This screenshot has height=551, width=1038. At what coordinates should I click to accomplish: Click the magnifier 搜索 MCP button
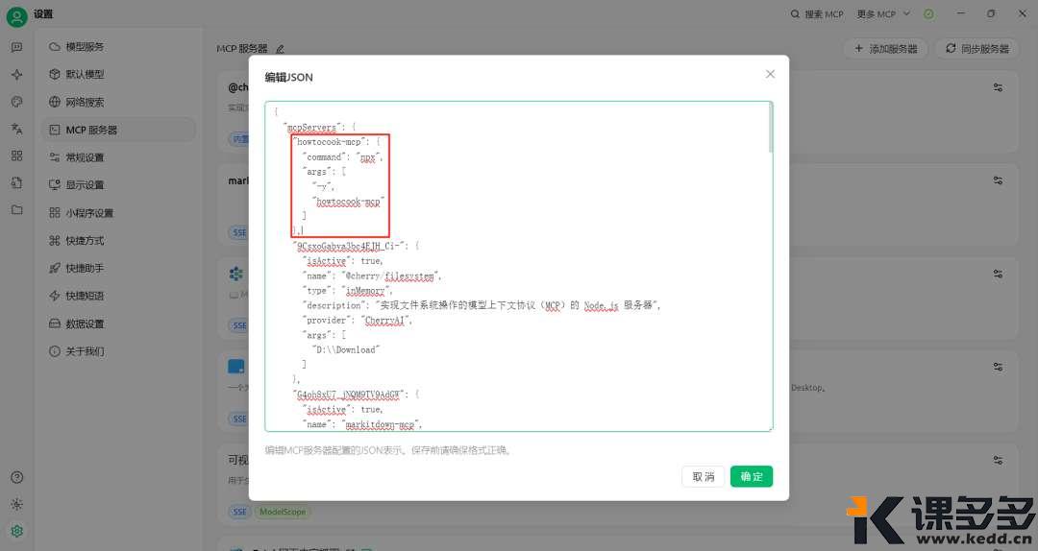click(x=817, y=13)
